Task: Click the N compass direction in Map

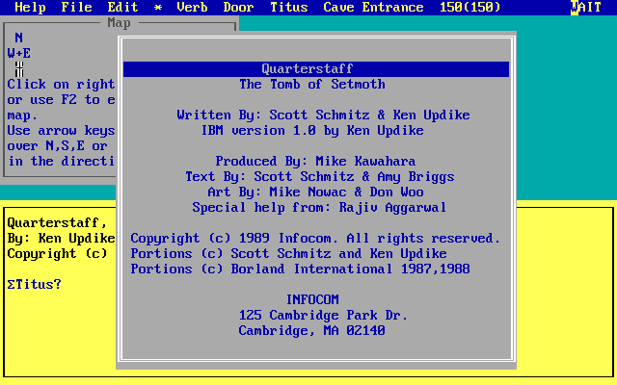Action: click(19, 38)
